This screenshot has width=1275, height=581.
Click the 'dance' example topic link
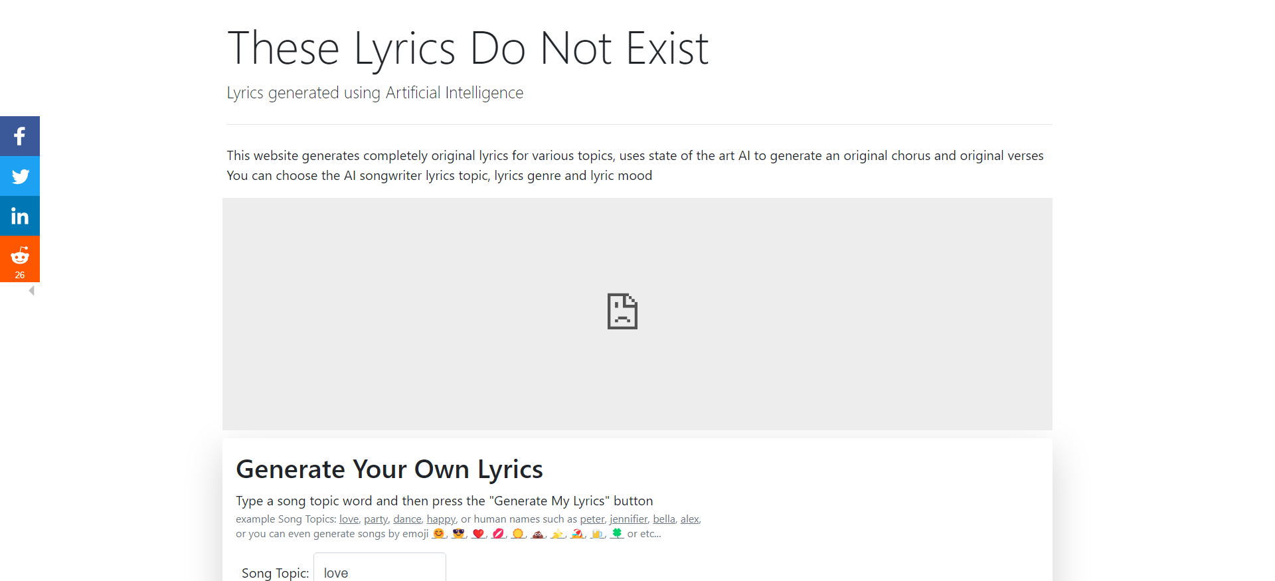pyautogui.click(x=407, y=519)
